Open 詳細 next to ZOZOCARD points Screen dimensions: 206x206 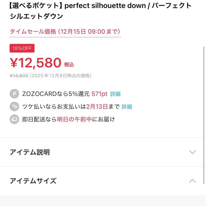pyautogui.click(x=116, y=94)
